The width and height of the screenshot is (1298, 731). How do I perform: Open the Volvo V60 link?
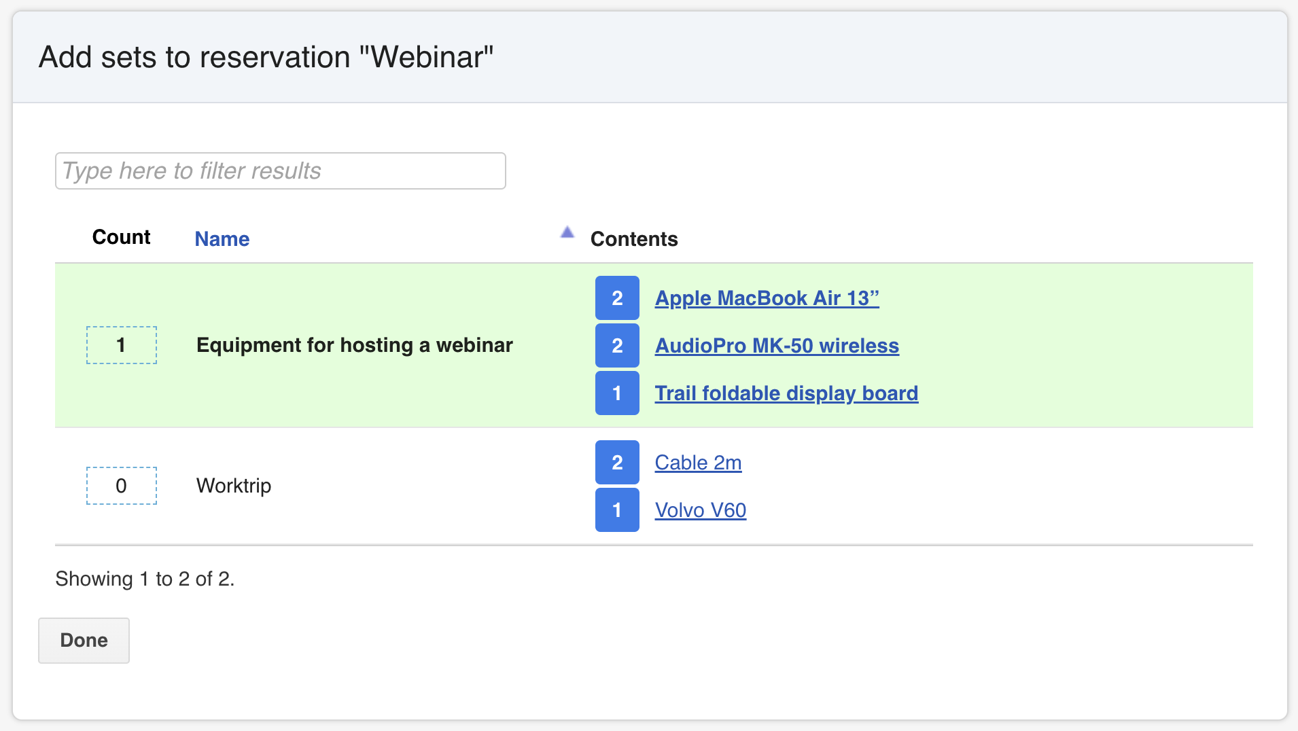tap(700, 510)
